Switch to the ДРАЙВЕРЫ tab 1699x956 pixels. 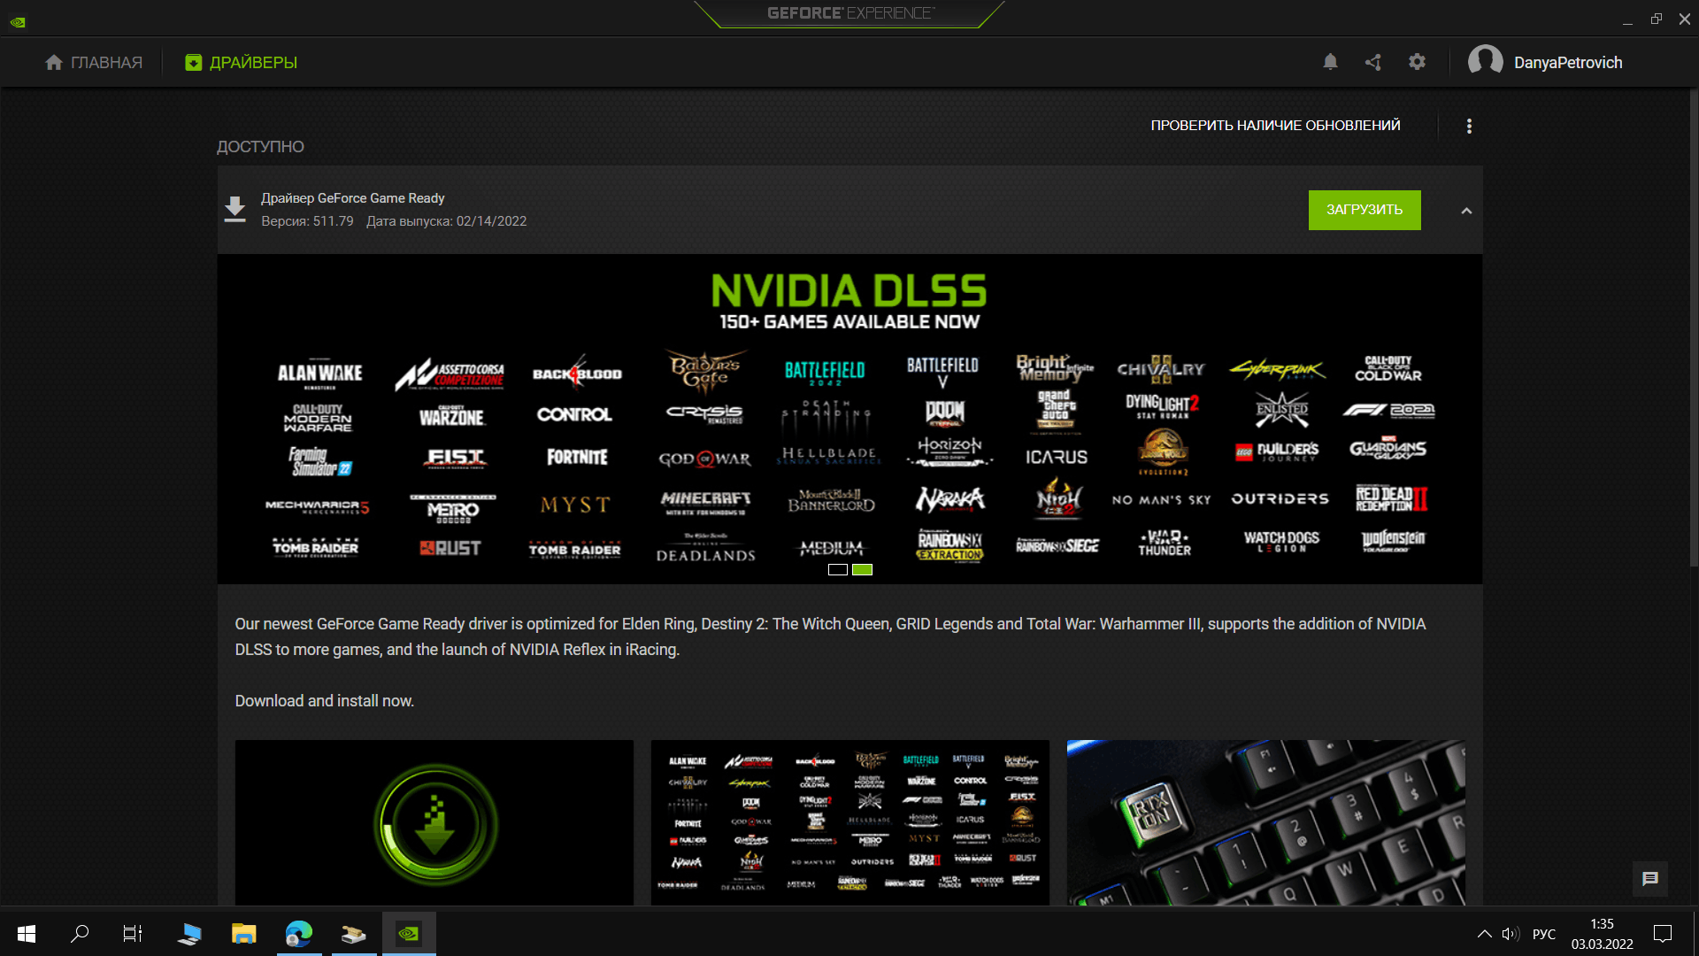click(241, 63)
